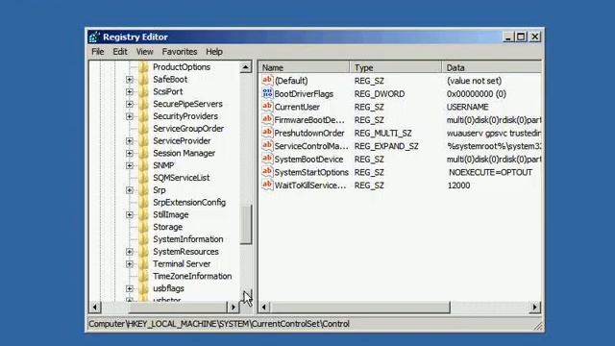Click the values pane scroll left arrow
The width and height of the screenshot is (615, 346).
point(264,307)
